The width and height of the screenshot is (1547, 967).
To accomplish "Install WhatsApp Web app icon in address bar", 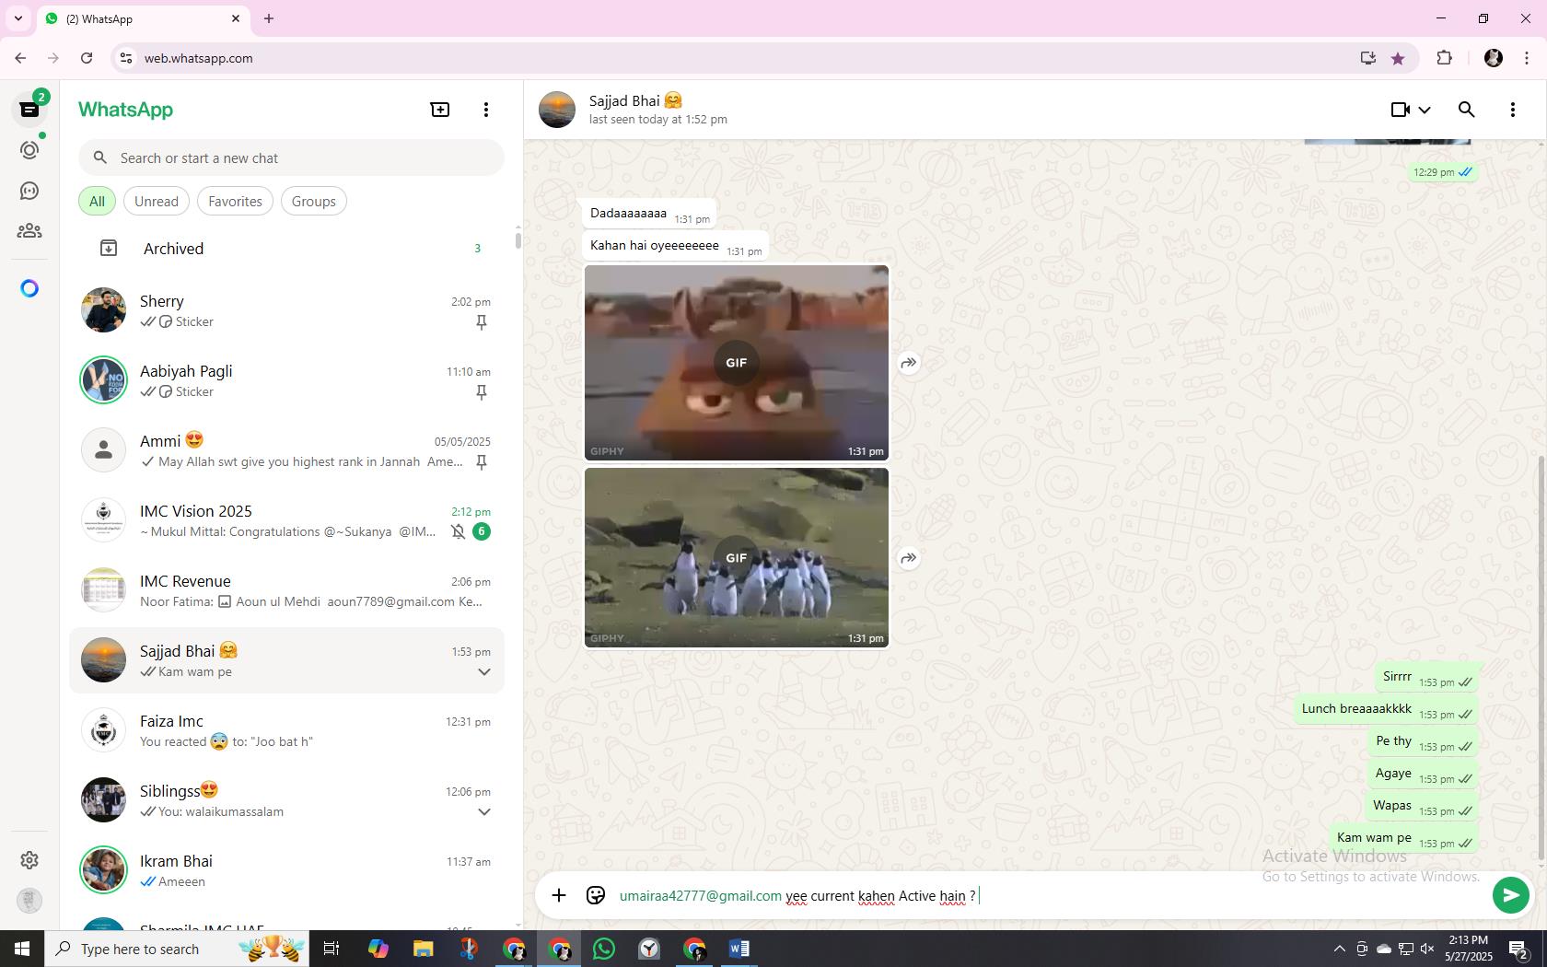I will [1368, 58].
